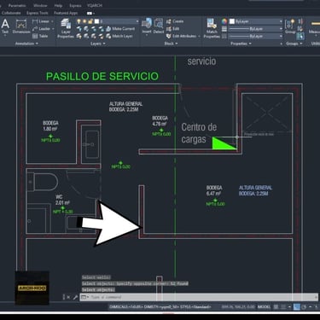Expand the Groups panel
320x320 pixels.
click(294, 44)
